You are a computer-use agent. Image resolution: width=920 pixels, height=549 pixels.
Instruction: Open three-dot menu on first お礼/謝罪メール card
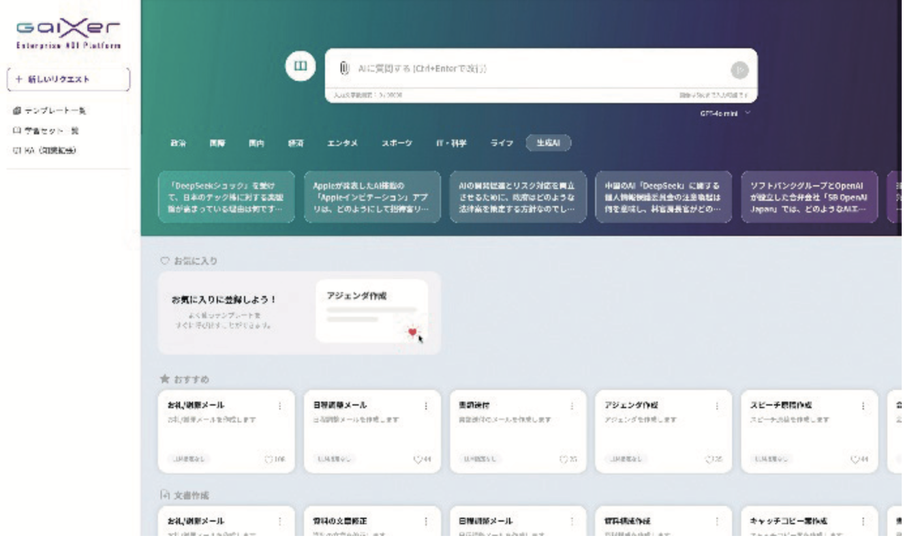click(x=281, y=406)
